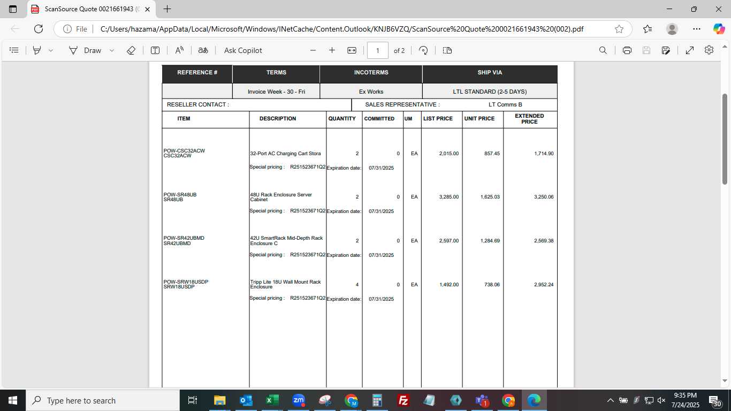Viewport: 731px width, 411px height.
Task: Start Read aloud for this PDF
Action: [179, 50]
